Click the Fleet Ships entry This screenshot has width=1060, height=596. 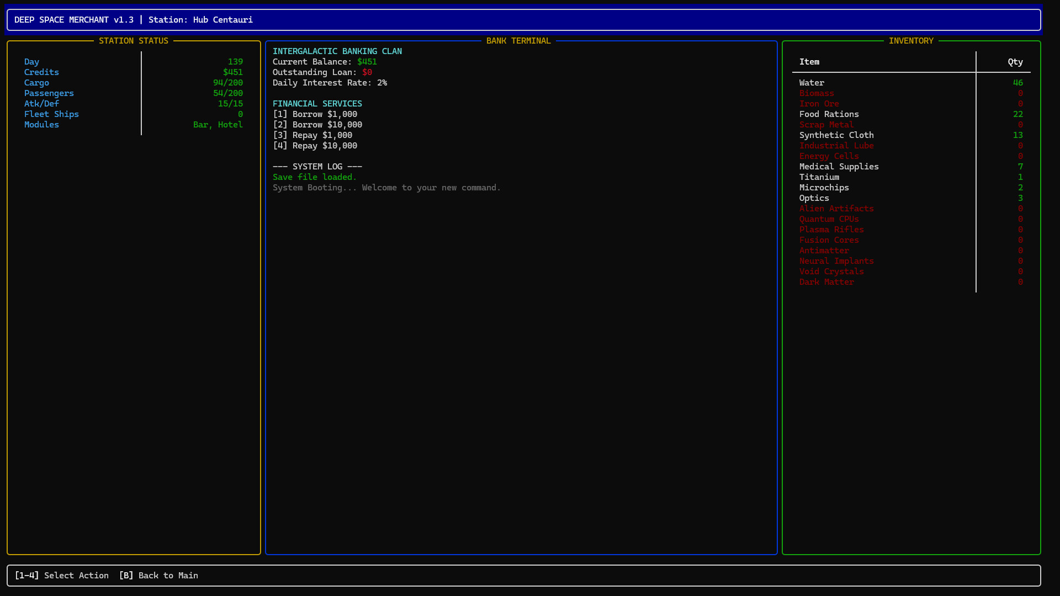coord(51,114)
